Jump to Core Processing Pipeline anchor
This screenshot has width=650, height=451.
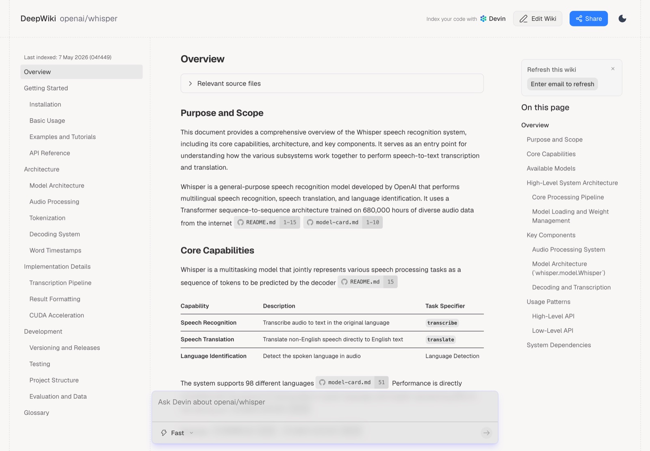tap(568, 197)
